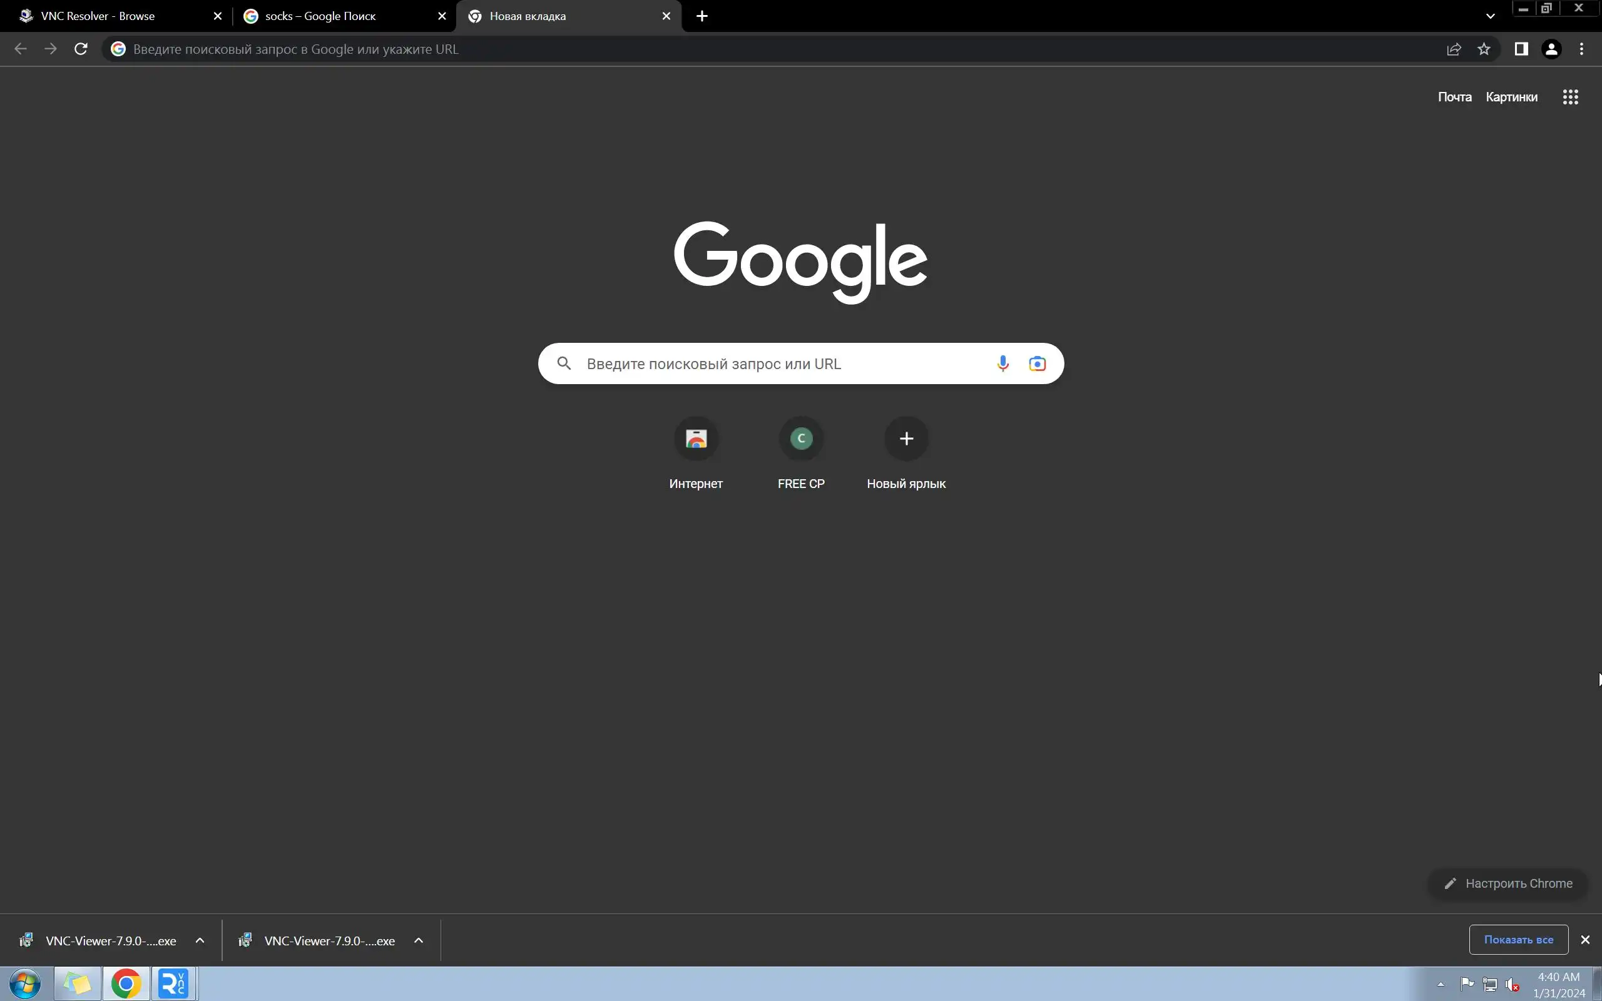Bookmark this tab with star icon

pos(1484,49)
